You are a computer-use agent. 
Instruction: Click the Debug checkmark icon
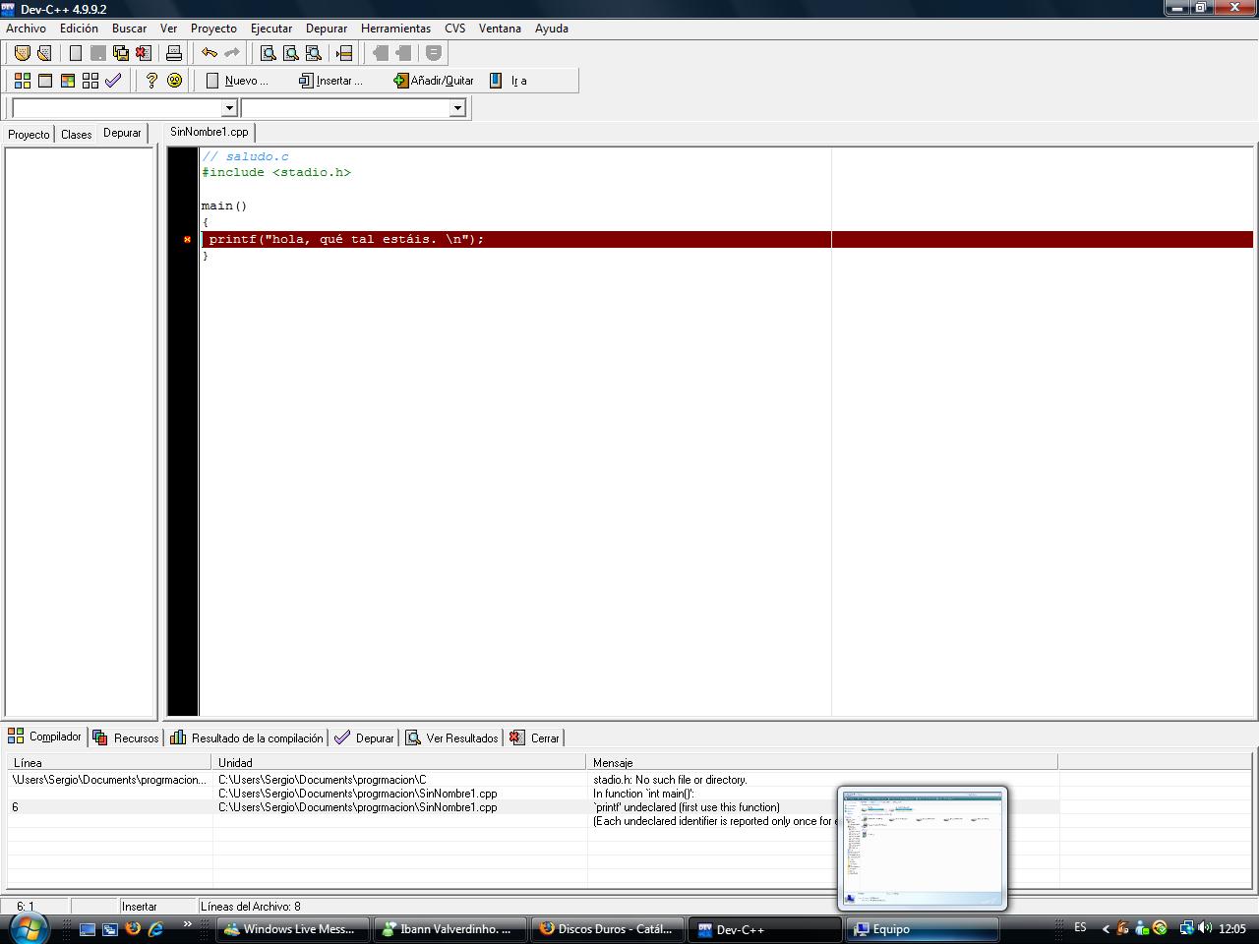[113, 81]
